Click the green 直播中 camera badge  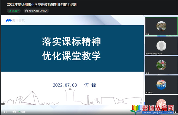click(14, 11)
